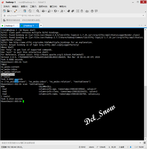The width and height of the screenshot is (147, 149).
Task: Click the Xagent launch icon
Action: point(73,11)
